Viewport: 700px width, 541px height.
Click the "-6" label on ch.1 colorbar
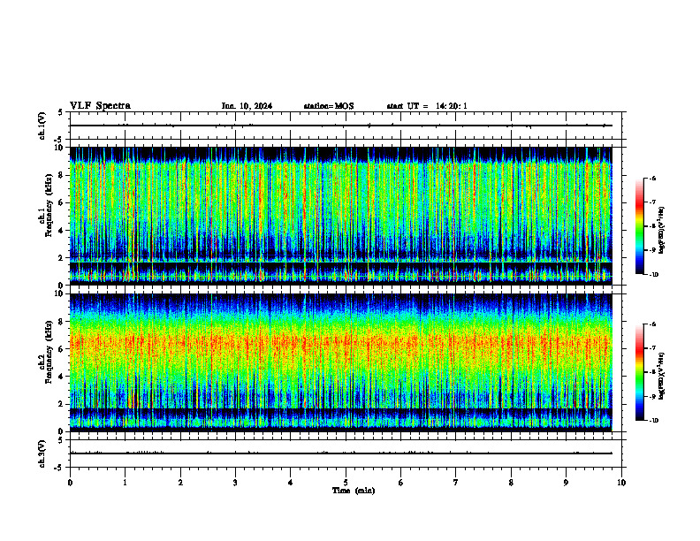652,179
